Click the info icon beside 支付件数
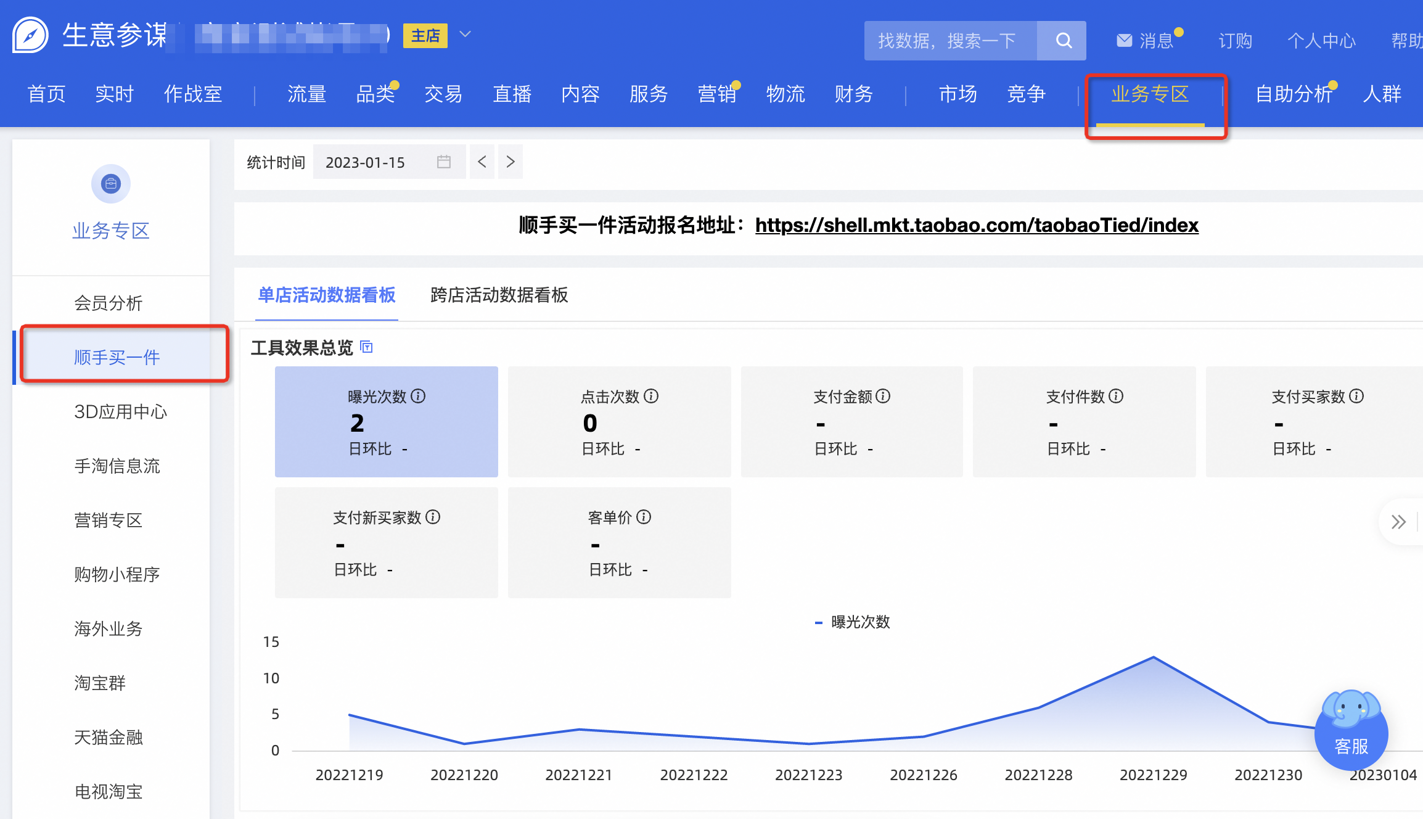This screenshot has height=819, width=1423. tap(1117, 396)
